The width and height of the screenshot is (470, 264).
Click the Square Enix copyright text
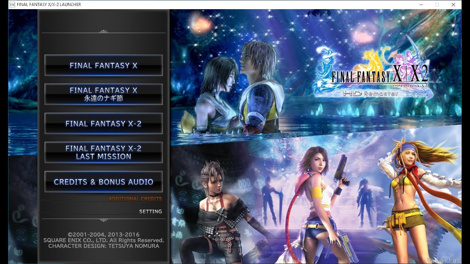(103, 240)
